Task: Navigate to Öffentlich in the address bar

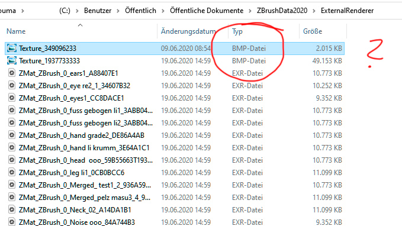Action: tap(140, 11)
